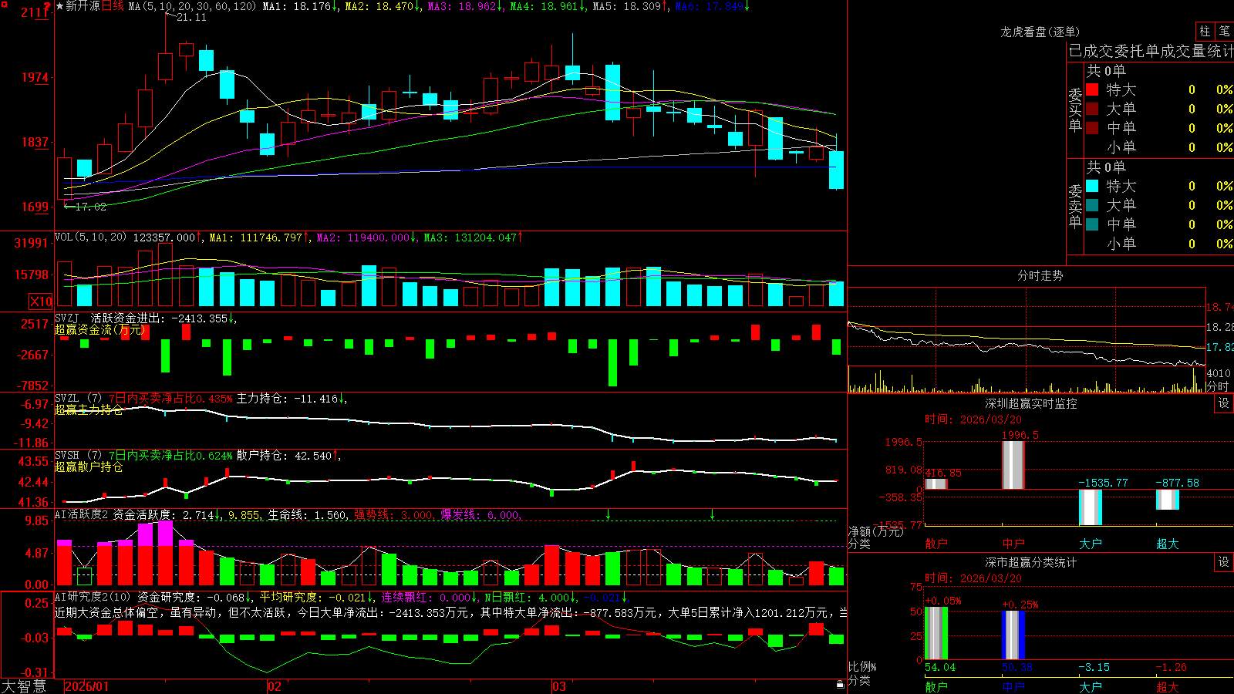Switch to 柱 bar display mode

click(x=1205, y=32)
